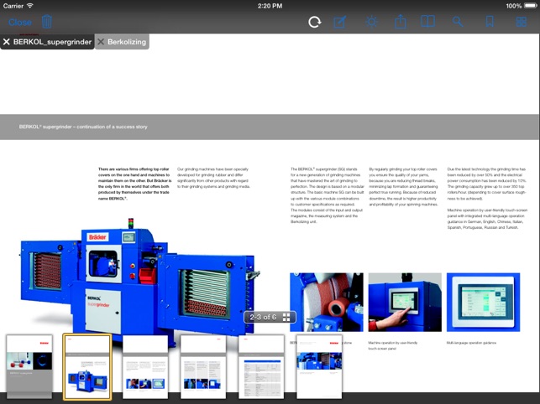Tap the touch-screen panel finger photo
The image size is (540, 404).
[405, 303]
